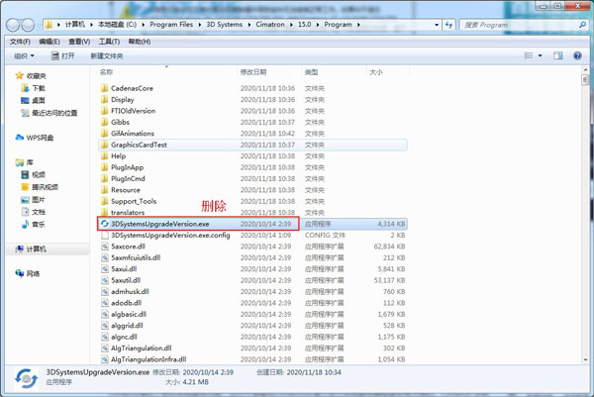The width and height of the screenshot is (594, 397).
Task: Click the Back navigation arrow button
Action: click(13, 25)
